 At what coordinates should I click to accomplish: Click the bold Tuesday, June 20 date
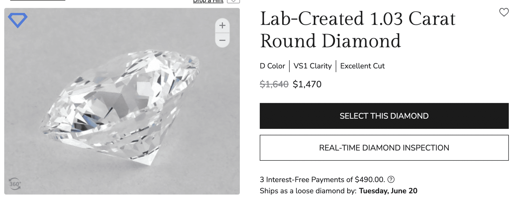(388, 191)
